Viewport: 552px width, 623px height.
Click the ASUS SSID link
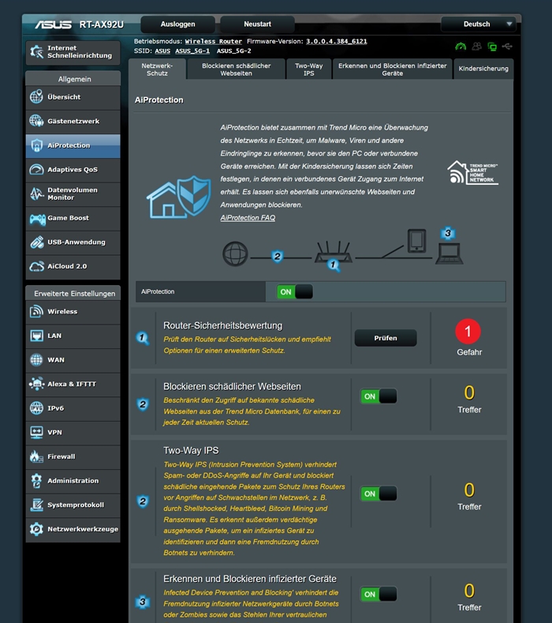coord(162,51)
